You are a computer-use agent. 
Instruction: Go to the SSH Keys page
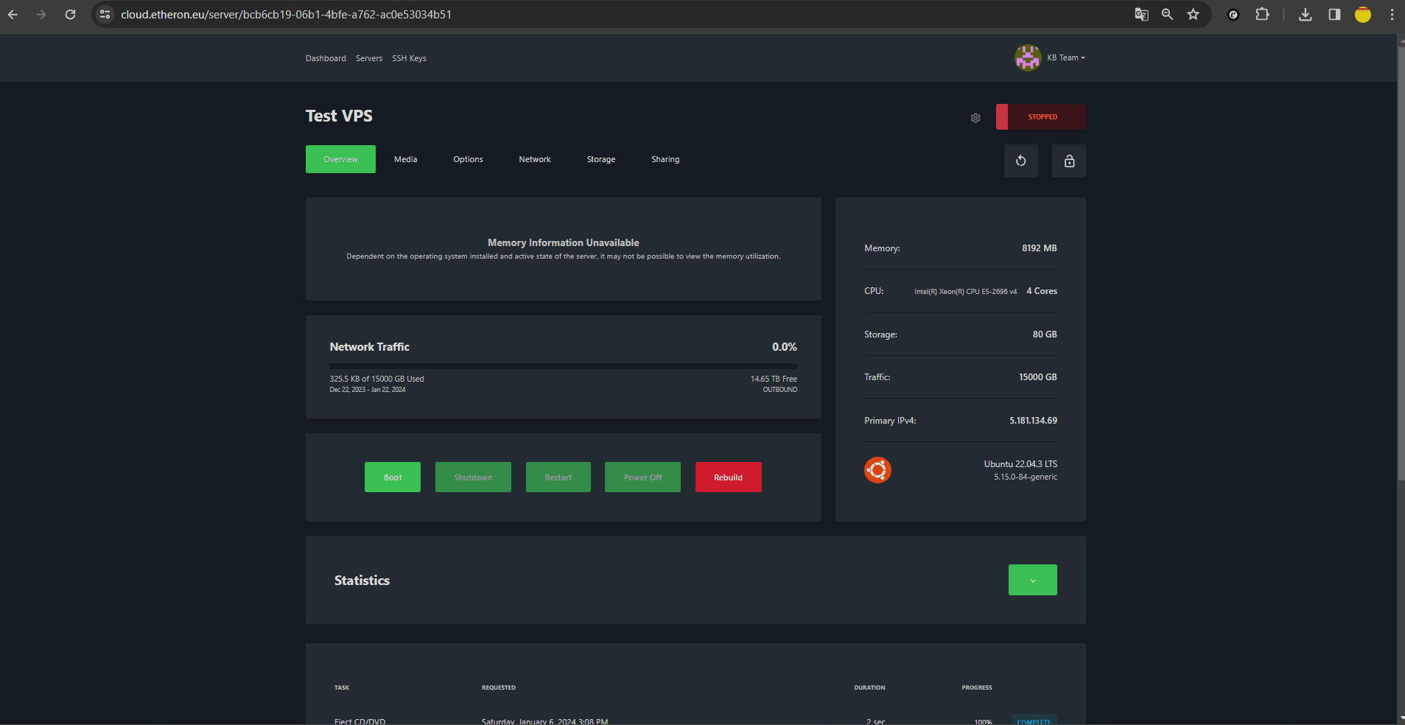point(409,58)
